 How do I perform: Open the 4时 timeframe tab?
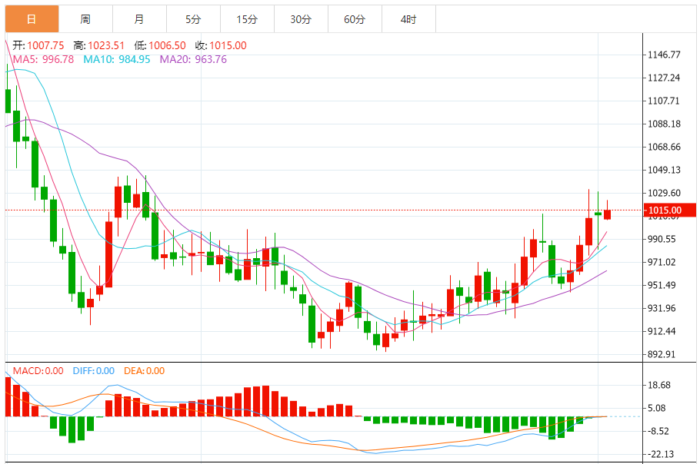408,19
